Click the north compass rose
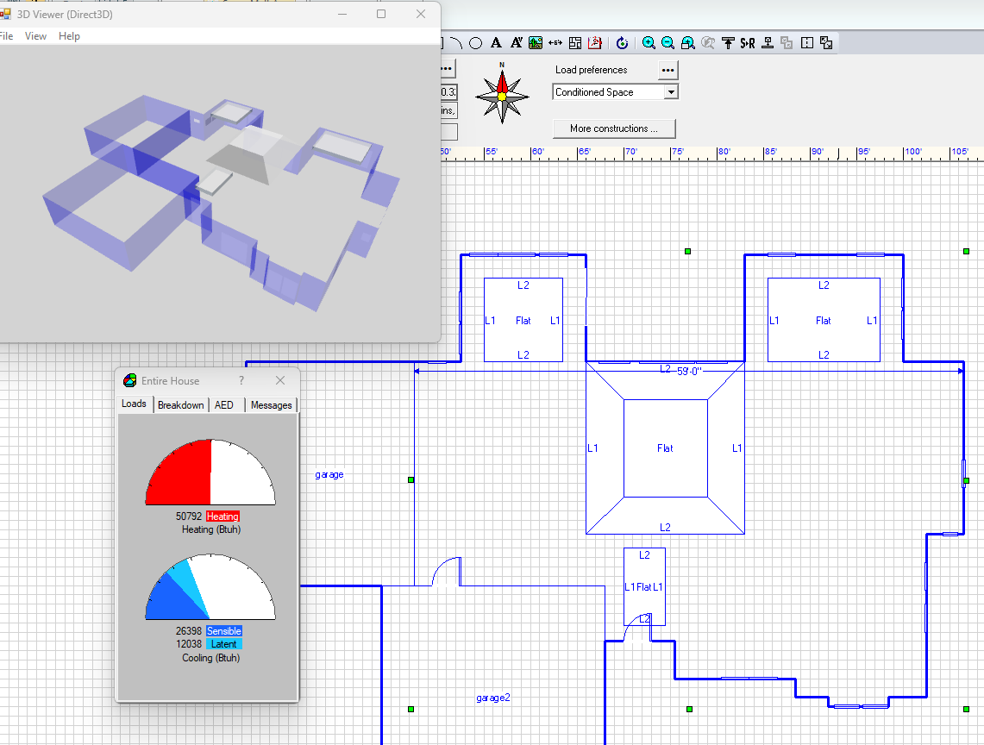This screenshot has height=745, width=984. 502,93
